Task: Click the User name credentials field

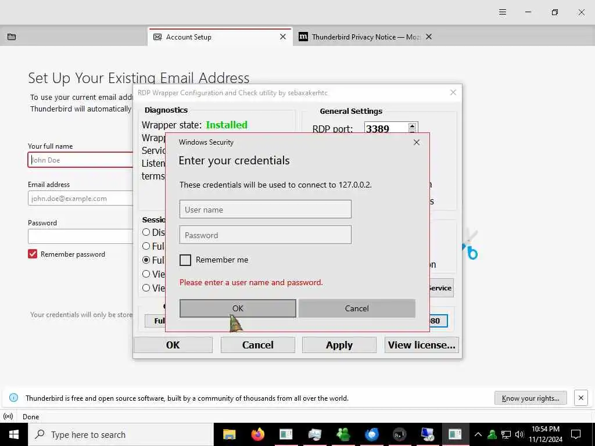Action: [x=265, y=209]
